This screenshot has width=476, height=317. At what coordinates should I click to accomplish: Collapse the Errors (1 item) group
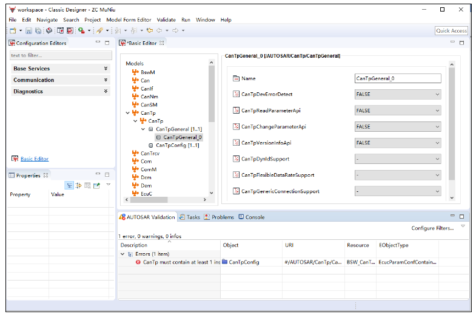coord(122,254)
